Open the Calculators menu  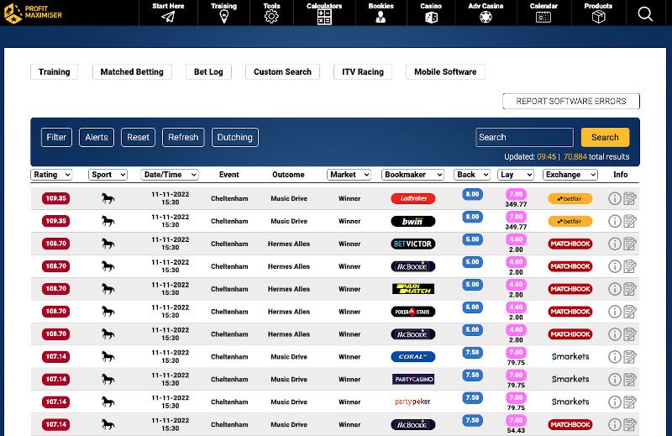point(324,13)
